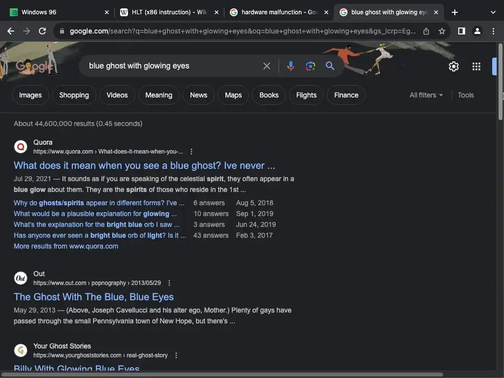Close the HLT x86 instruction tab

[217, 12]
